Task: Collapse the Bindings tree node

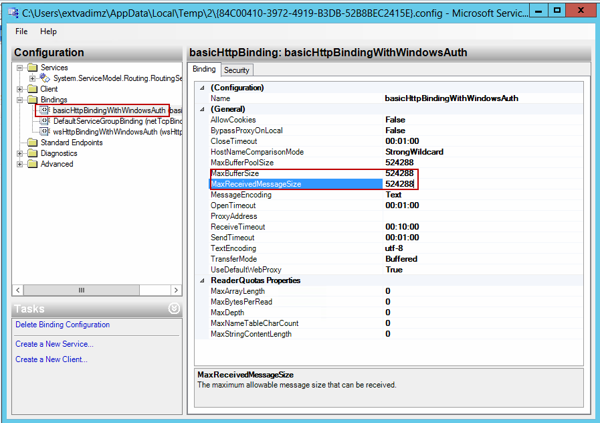Action: point(20,100)
